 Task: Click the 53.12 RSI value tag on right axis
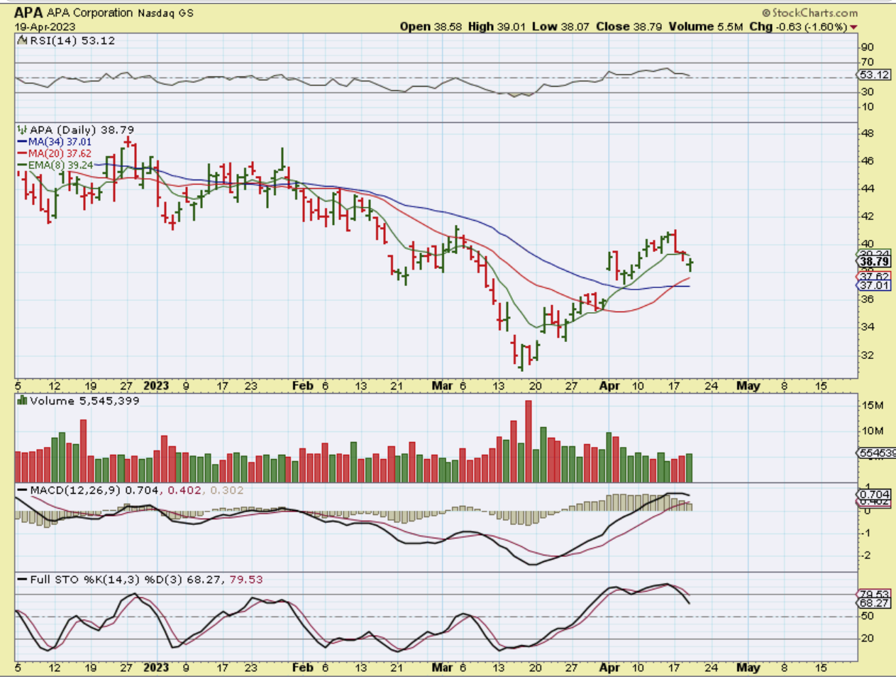[874, 74]
